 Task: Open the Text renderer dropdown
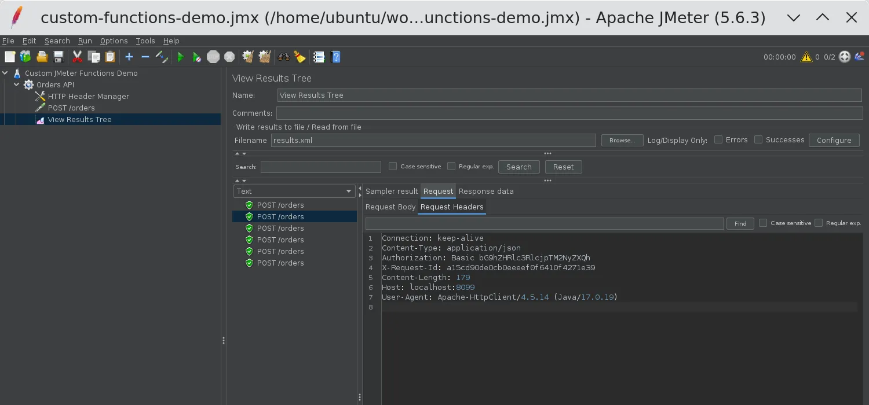tap(294, 192)
